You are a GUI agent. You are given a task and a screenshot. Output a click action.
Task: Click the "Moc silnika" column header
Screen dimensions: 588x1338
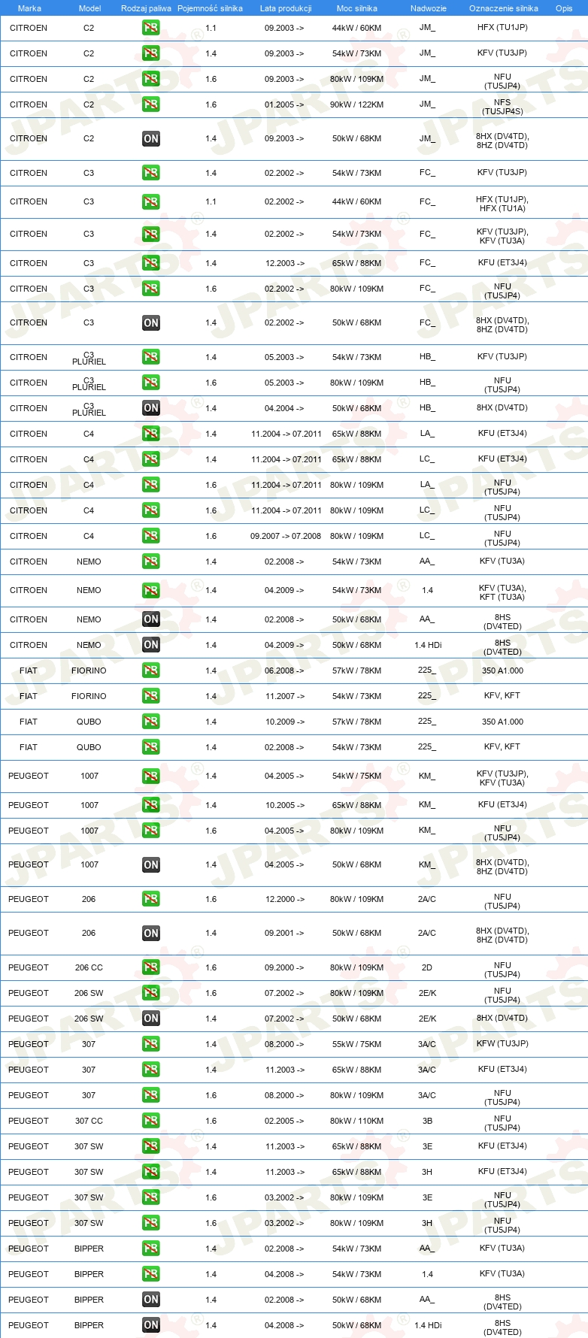357,8
